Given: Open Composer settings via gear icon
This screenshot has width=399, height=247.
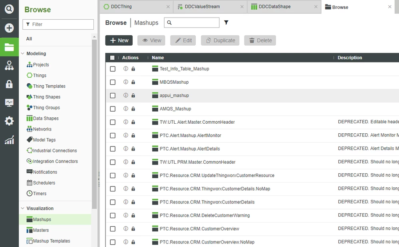Looking at the screenshot, I should tap(9, 121).
